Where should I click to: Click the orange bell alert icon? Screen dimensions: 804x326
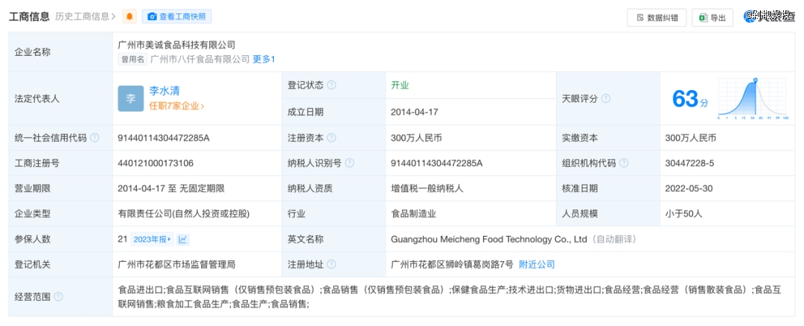(x=130, y=16)
